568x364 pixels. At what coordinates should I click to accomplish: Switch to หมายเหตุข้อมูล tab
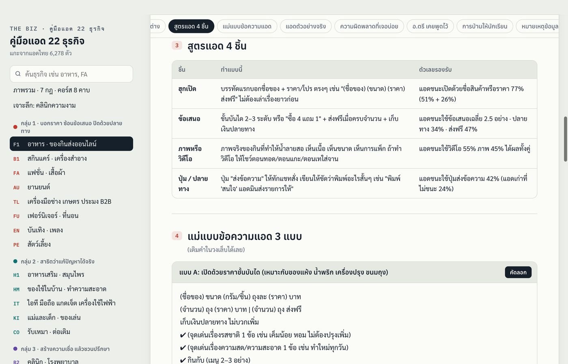[x=538, y=26]
